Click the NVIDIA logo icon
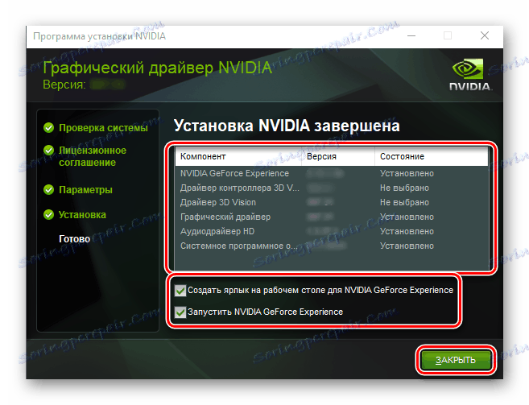The image size is (529, 405). click(x=471, y=75)
